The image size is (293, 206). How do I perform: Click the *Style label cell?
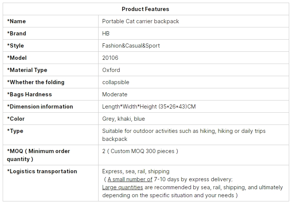coord(50,46)
